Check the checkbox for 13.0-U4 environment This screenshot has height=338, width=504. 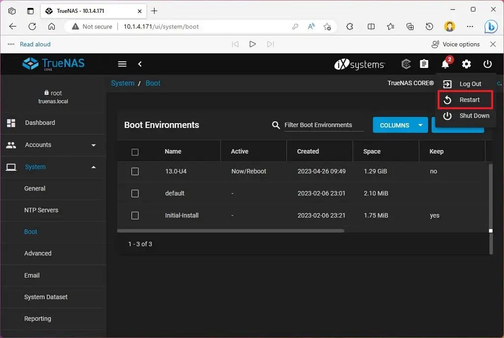click(135, 171)
